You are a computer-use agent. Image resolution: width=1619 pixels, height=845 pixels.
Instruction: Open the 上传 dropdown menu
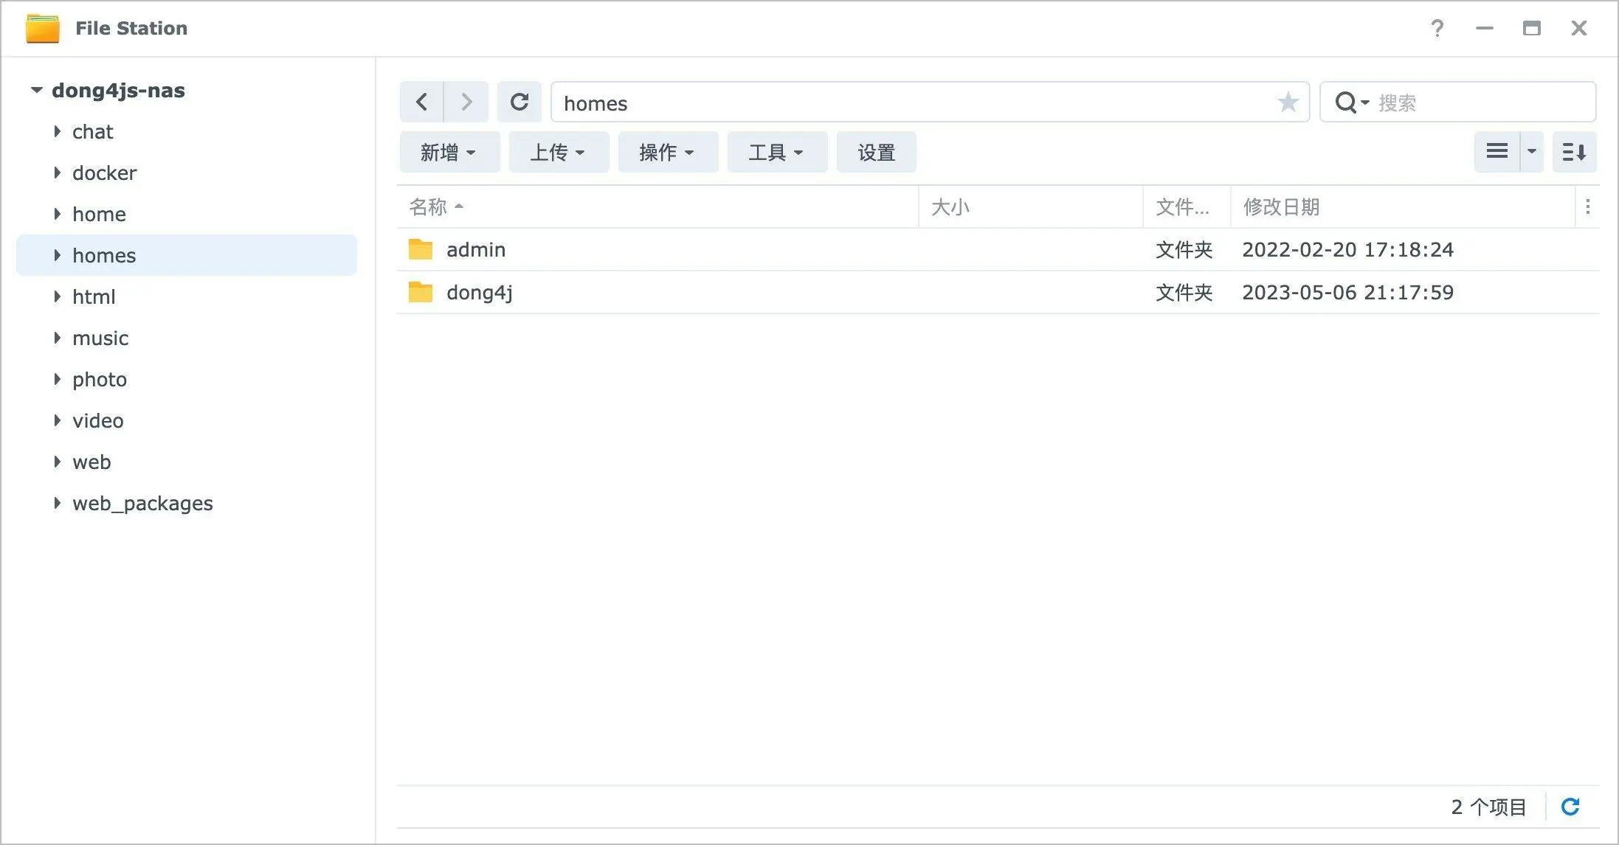pyautogui.click(x=559, y=152)
